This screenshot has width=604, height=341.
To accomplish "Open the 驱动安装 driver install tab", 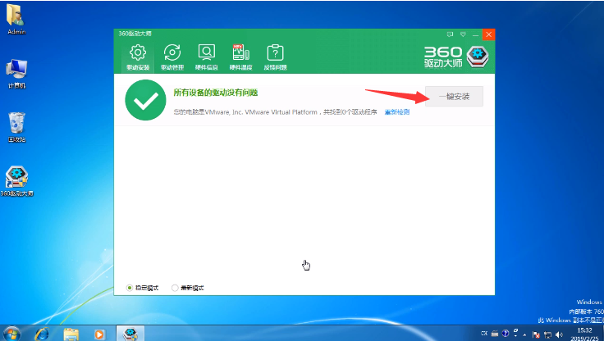I will pyautogui.click(x=137, y=57).
